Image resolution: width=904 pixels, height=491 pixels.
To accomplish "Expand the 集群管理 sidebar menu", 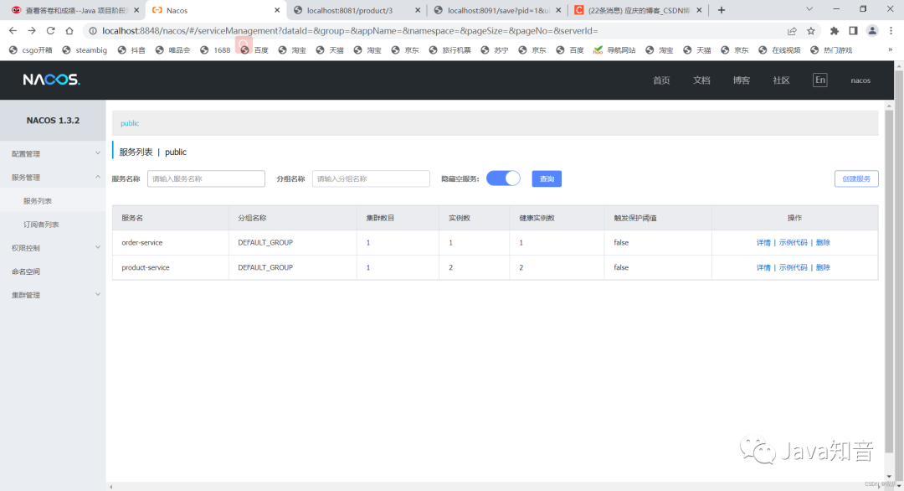I will pyautogui.click(x=53, y=295).
